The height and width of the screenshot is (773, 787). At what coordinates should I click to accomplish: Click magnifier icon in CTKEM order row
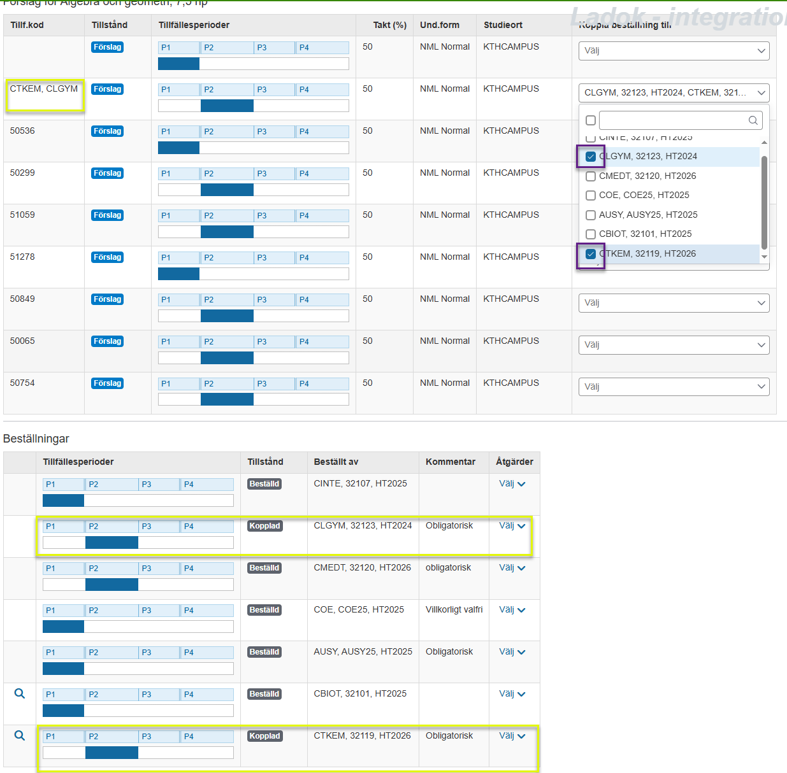click(20, 735)
